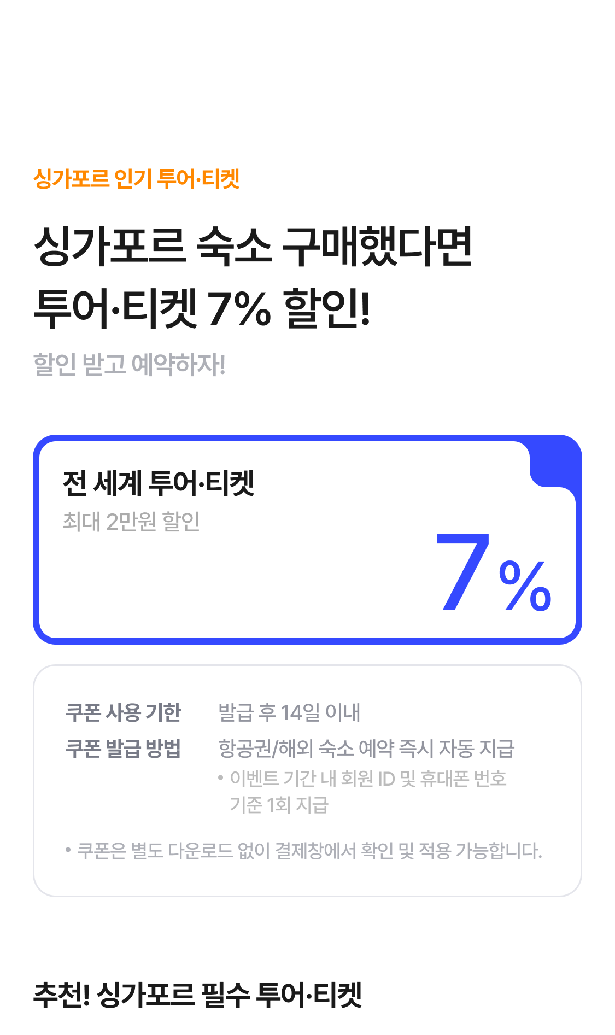The image size is (615, 1035).
Task: Click the bullet dot before 쿠폰은 별도
Action: point(68,850)
